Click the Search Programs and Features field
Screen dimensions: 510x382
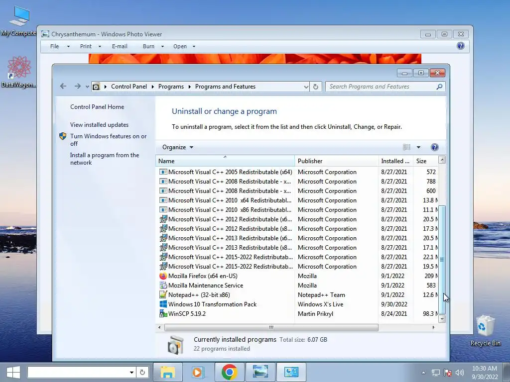coord(381,87)
